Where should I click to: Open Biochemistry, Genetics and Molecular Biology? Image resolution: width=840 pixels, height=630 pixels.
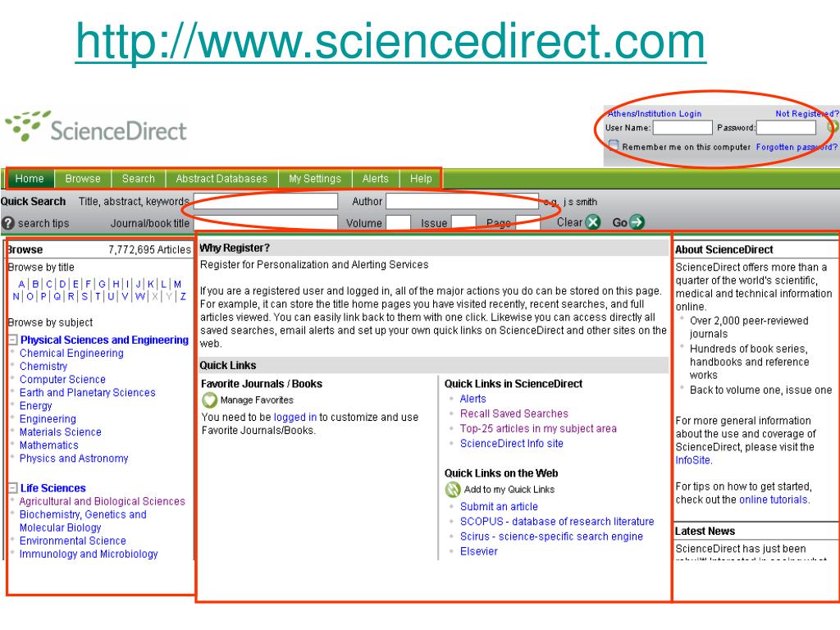pyautogui.click(x=83, y=521)
